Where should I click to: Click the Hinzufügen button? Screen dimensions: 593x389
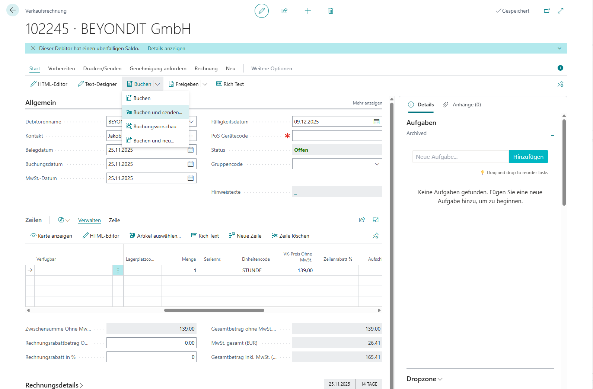(x=528, y=157)
